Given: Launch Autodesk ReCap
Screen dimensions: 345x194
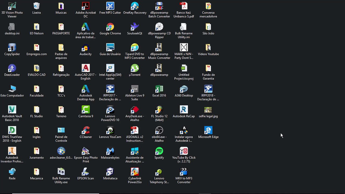Looking at the screenshot, I should click(184, 110).
